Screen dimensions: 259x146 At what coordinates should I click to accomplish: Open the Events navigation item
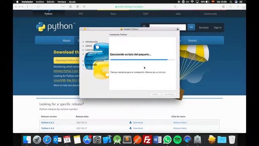click(193, 41)
